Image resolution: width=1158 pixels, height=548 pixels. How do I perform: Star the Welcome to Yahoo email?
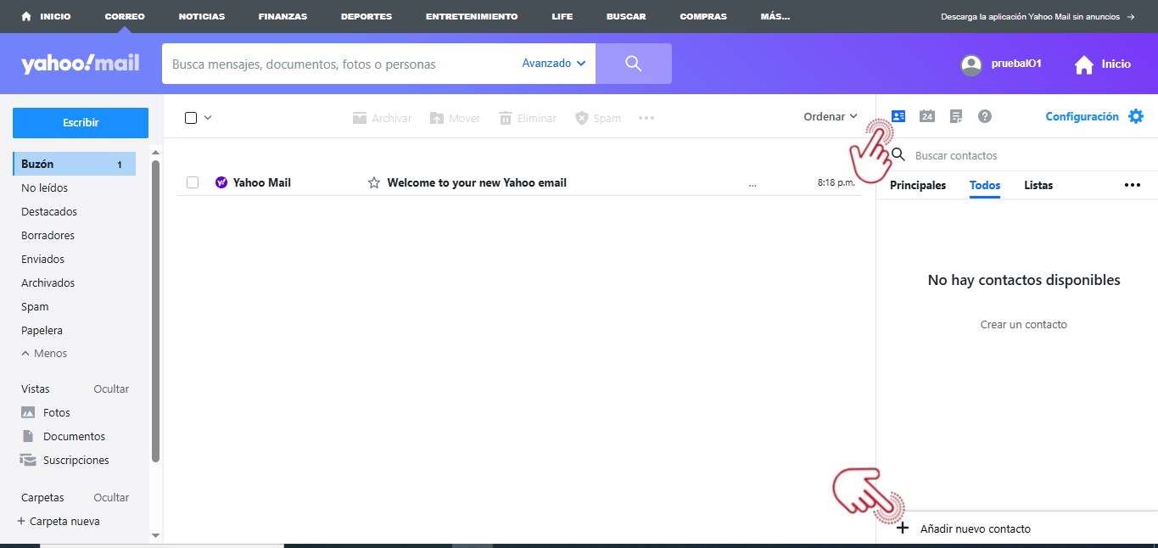tap(373, 182)
